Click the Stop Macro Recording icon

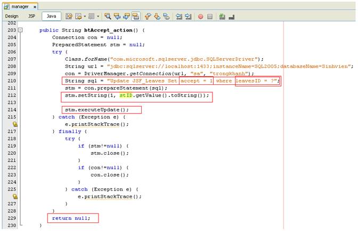pos(209,17)
